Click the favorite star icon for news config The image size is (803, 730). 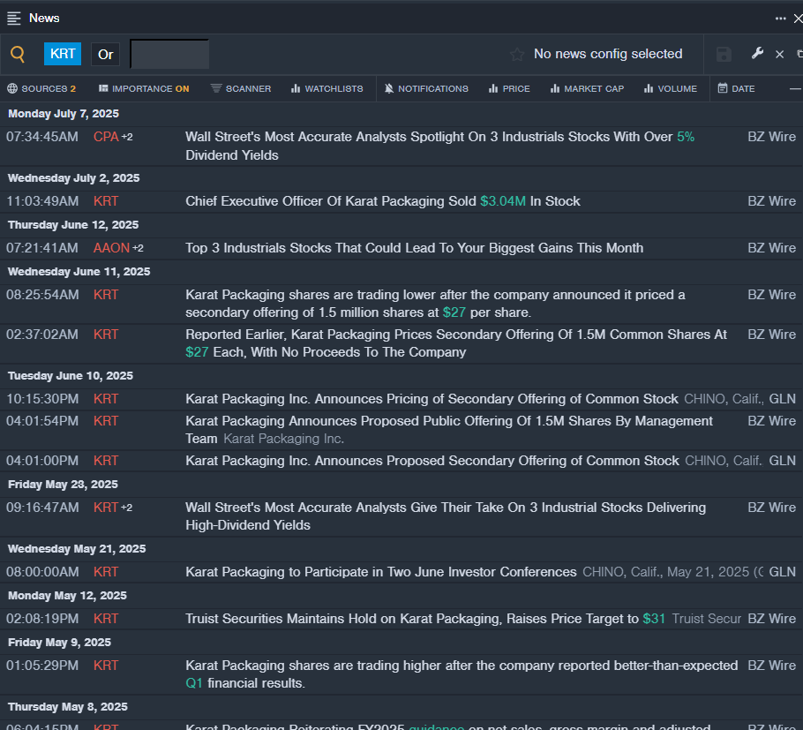[517, 55]
